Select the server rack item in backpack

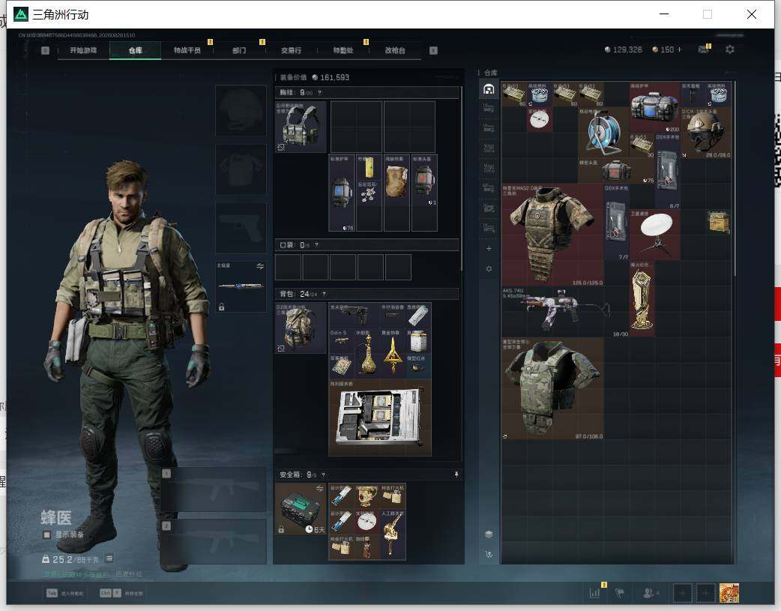coord(379,418)
